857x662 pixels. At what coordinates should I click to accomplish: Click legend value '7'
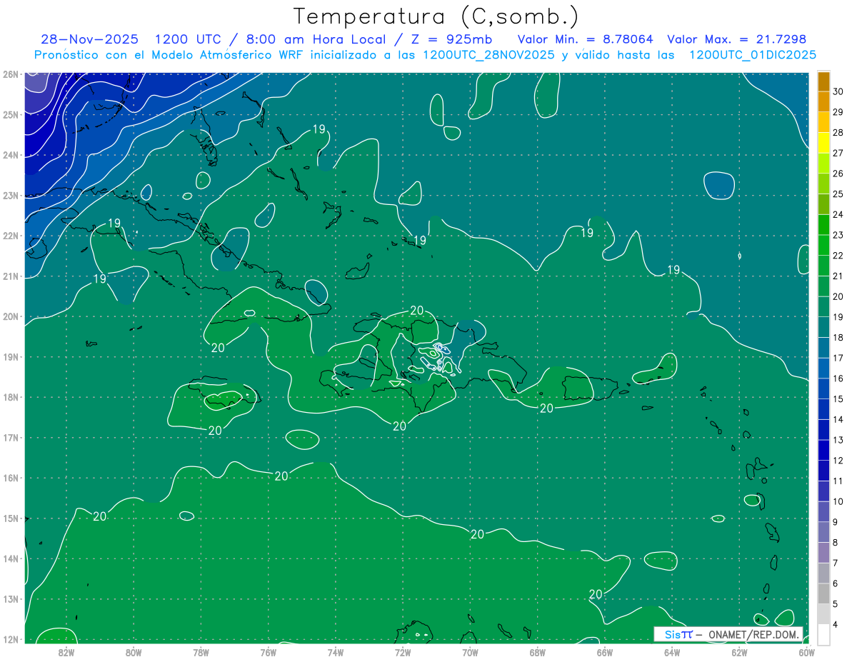[836, 563]
